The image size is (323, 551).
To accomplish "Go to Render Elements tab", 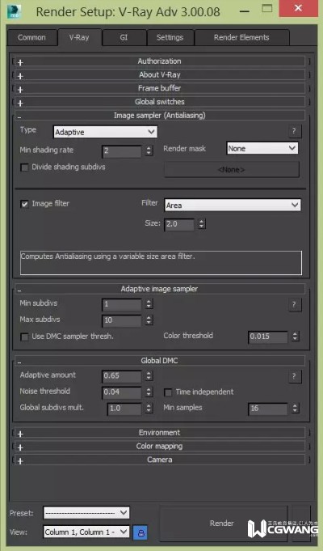I will point(241,37).
